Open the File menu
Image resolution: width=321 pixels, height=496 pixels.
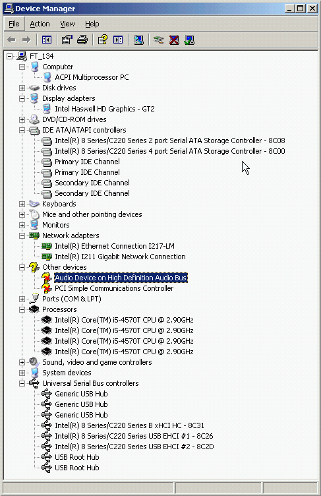point(14,24)
